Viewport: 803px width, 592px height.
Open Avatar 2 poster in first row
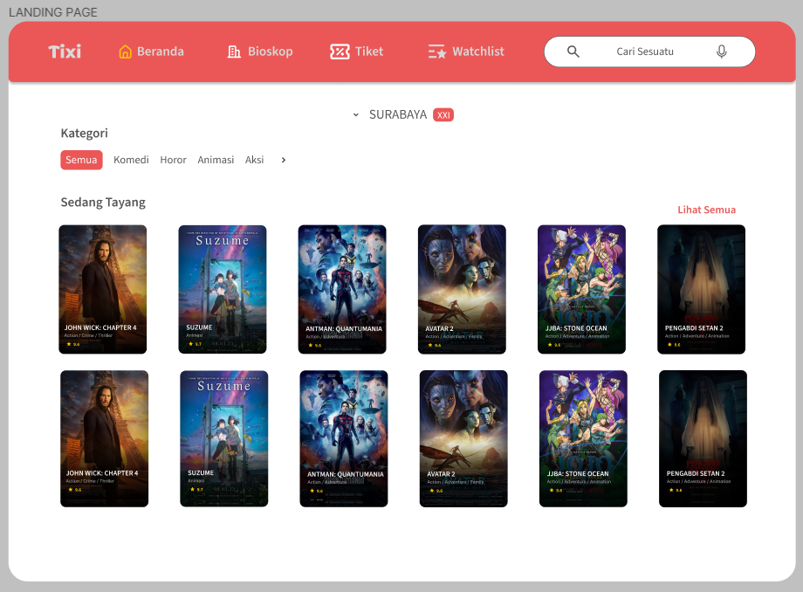462,289
